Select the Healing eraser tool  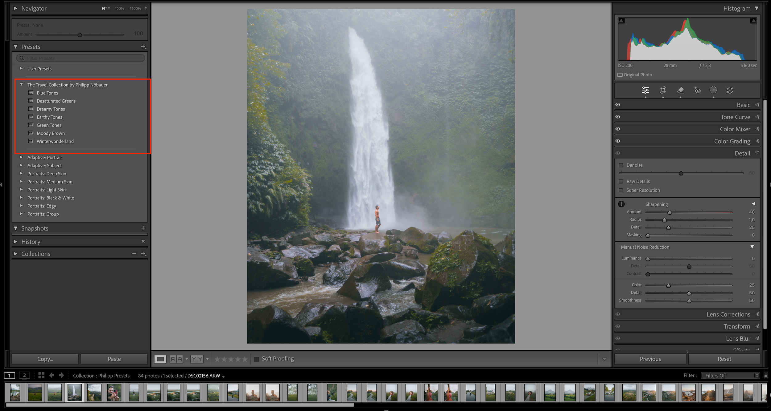[680, 90]
